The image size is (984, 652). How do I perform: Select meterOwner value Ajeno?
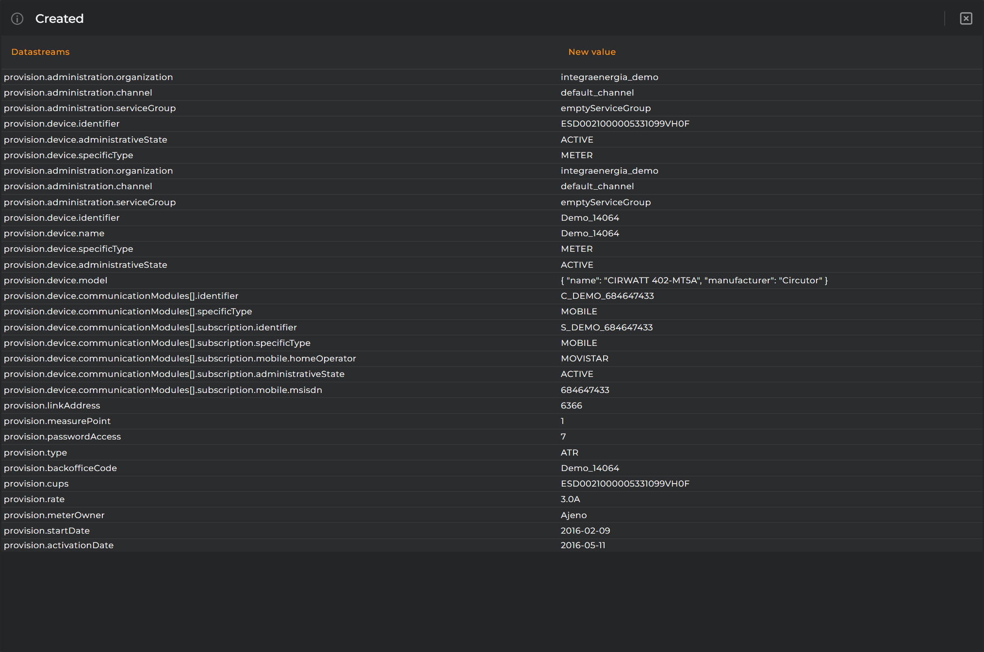[574, 515]
